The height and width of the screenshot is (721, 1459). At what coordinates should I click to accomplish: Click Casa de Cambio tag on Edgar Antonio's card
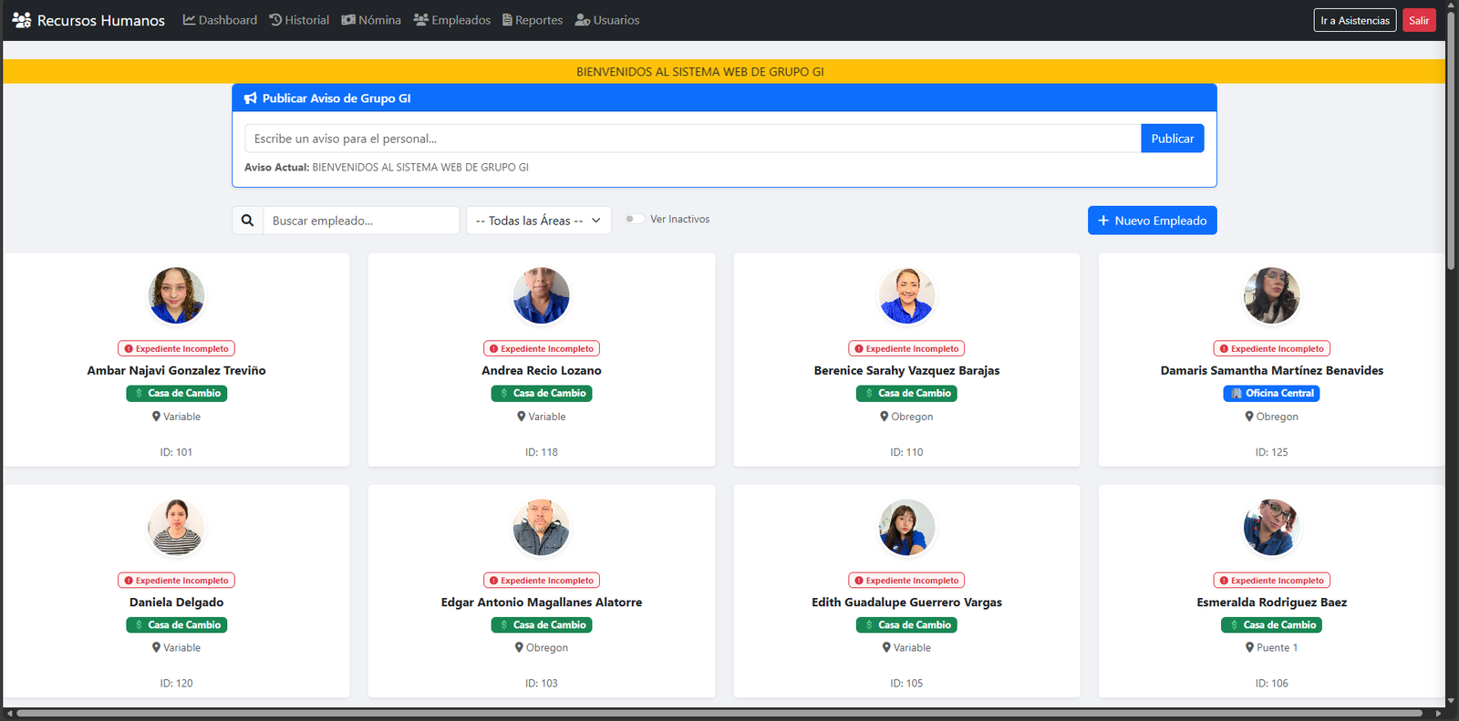(542, 624)
